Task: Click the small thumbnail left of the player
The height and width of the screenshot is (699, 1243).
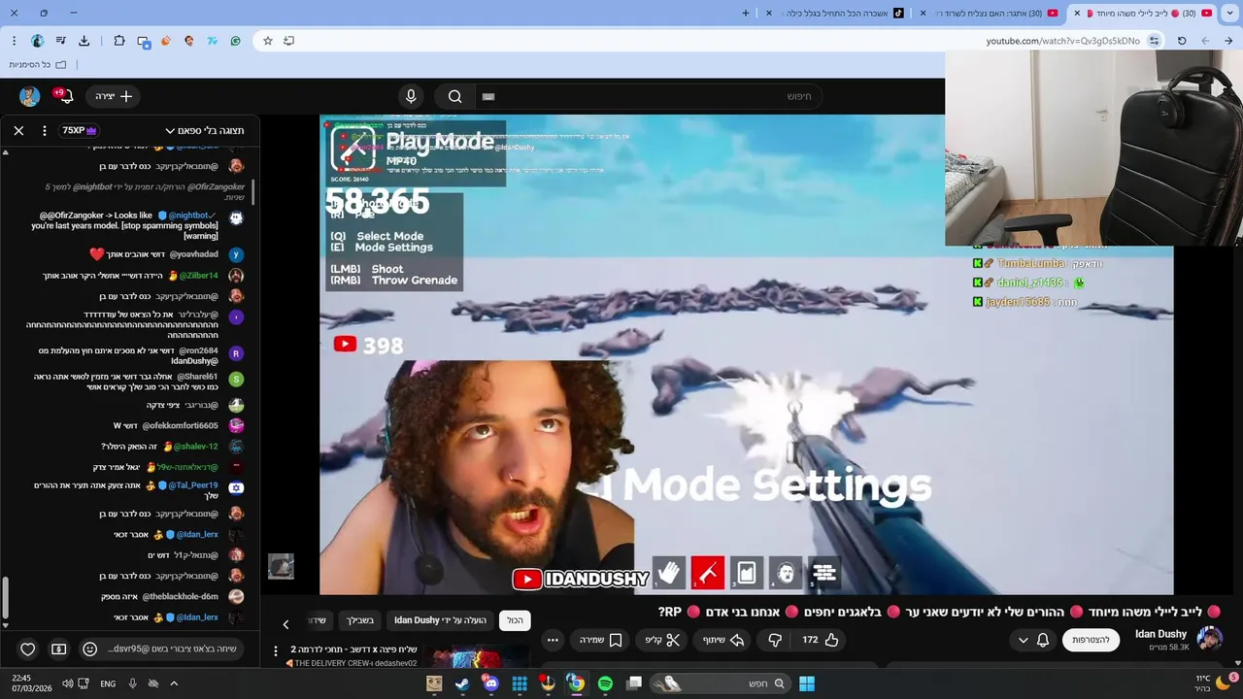Action: pyautogui.click(x=281, y=566)
